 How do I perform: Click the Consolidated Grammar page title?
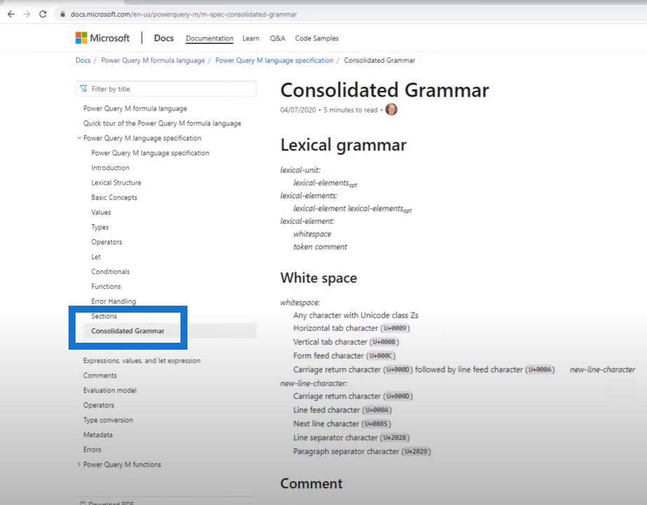tap(385, 90)
